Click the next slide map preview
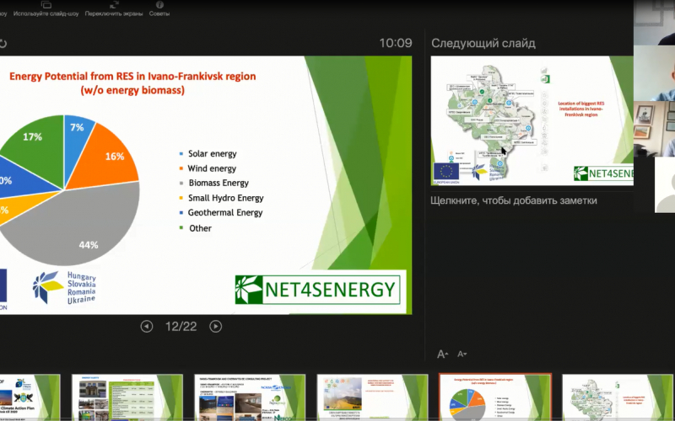 532,120
